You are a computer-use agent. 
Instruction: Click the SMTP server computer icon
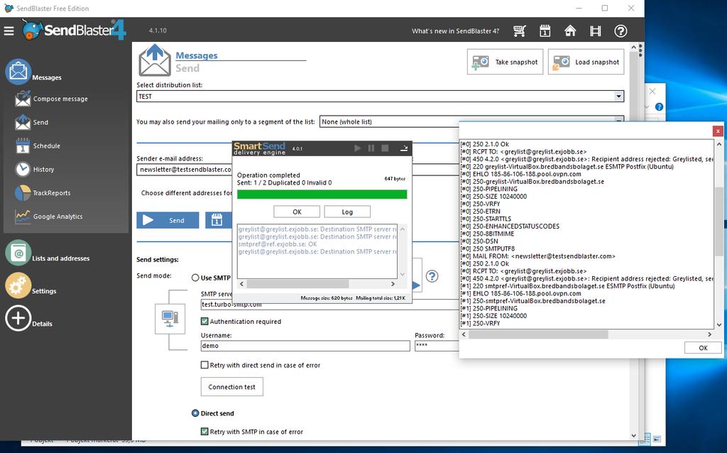pyautogui.click(x=170, y=319)
